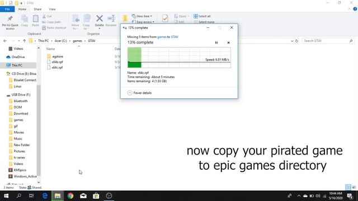Click Pin to Quick access icon
The width and height of the screenshot is (358, 201).
click(x=10, y=18)
